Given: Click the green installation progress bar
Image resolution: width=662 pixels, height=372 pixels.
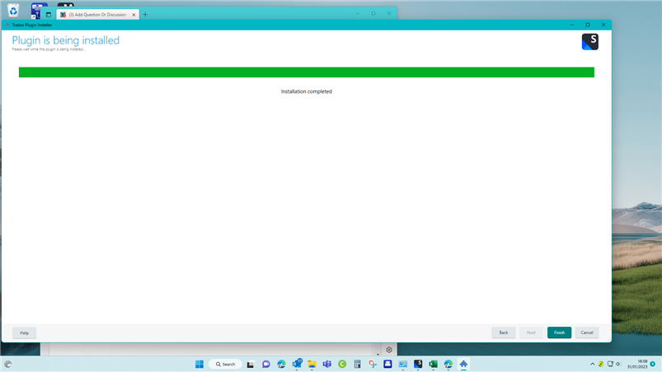Looking at the screenshot, I should tap(307, 72).
